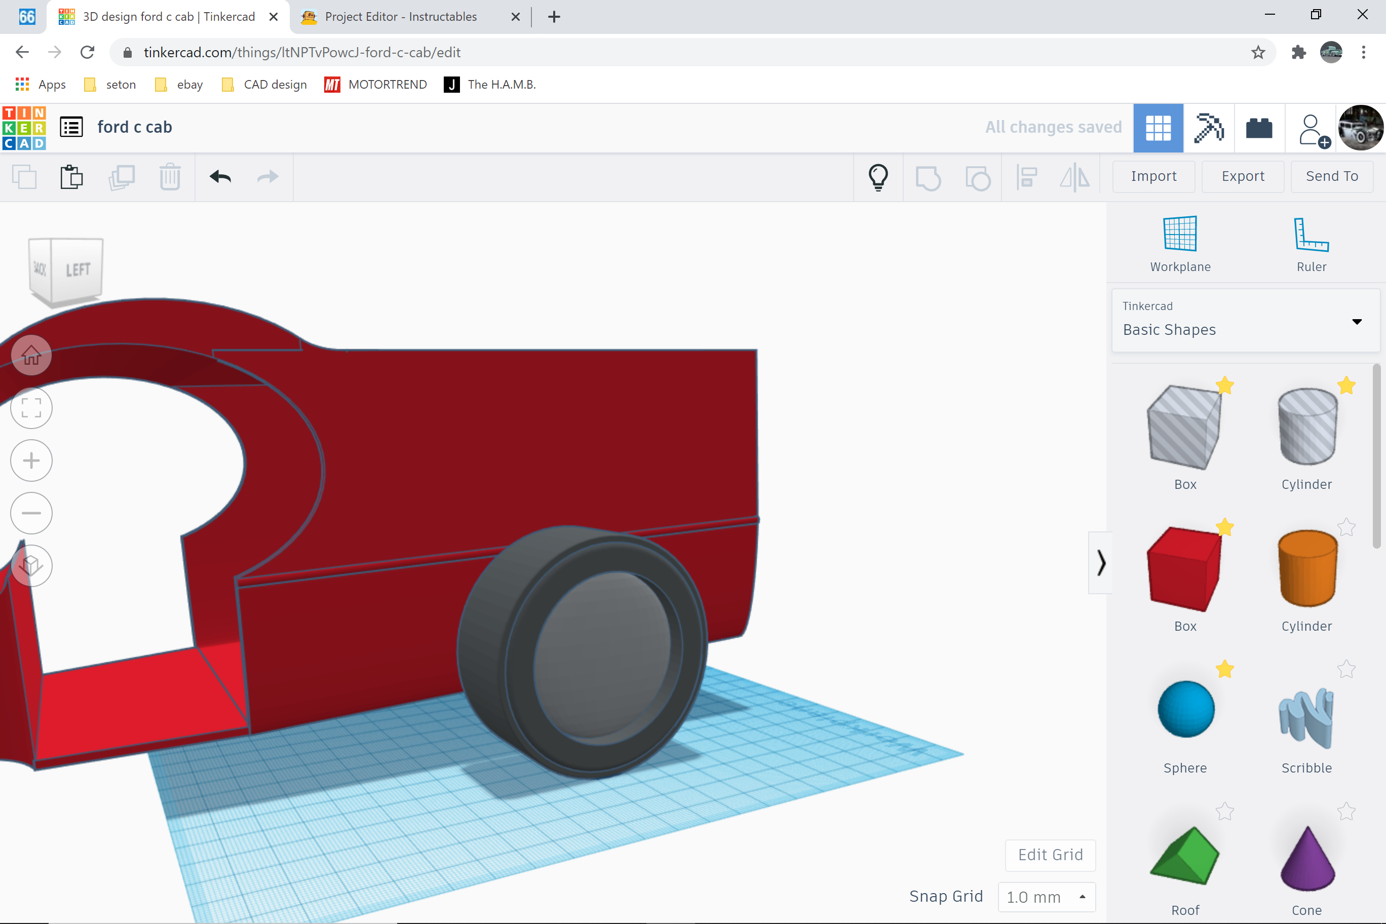Toggle favorite star on the Cone
This screenshot has width=1386, height=924.
[1346, 812]
